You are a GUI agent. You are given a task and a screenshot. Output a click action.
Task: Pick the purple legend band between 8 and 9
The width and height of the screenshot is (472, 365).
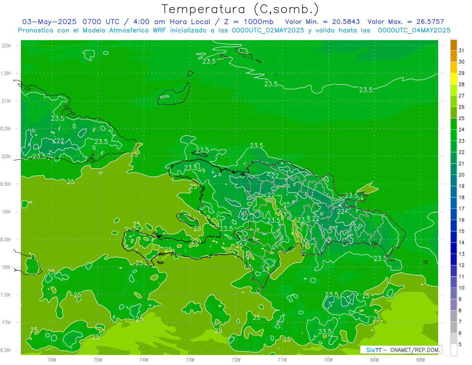point(454,305)
